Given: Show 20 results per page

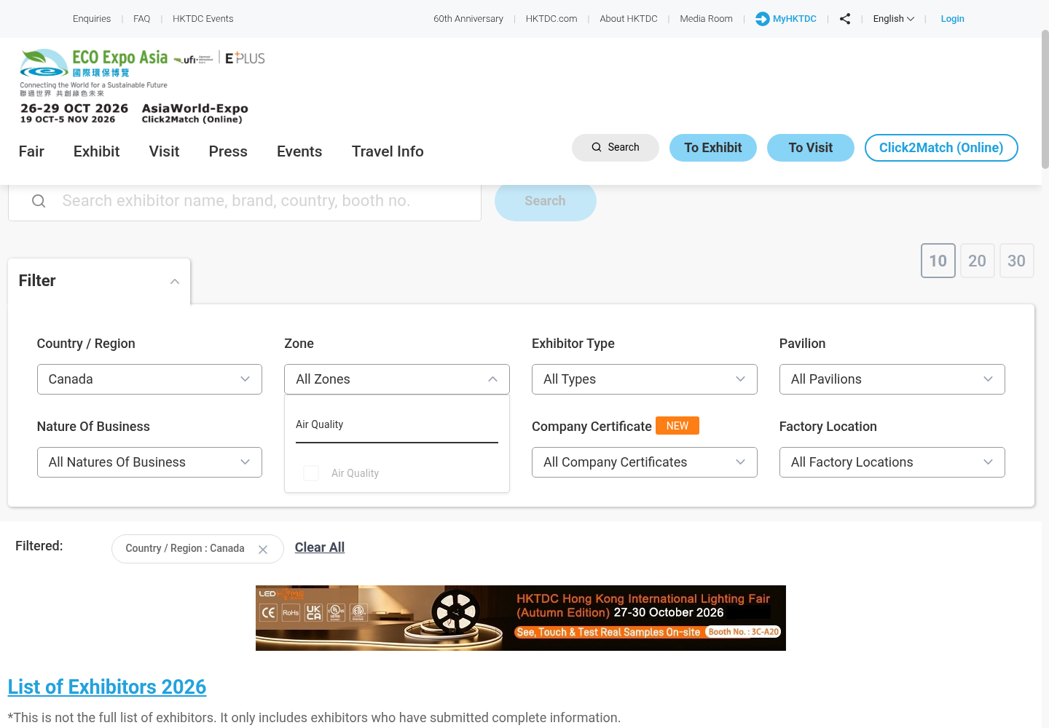Looking at the screenshot, I should (978, 261).
